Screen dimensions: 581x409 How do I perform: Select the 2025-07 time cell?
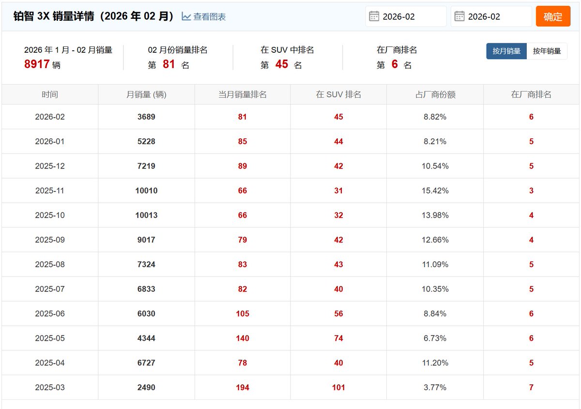point(50,289)
